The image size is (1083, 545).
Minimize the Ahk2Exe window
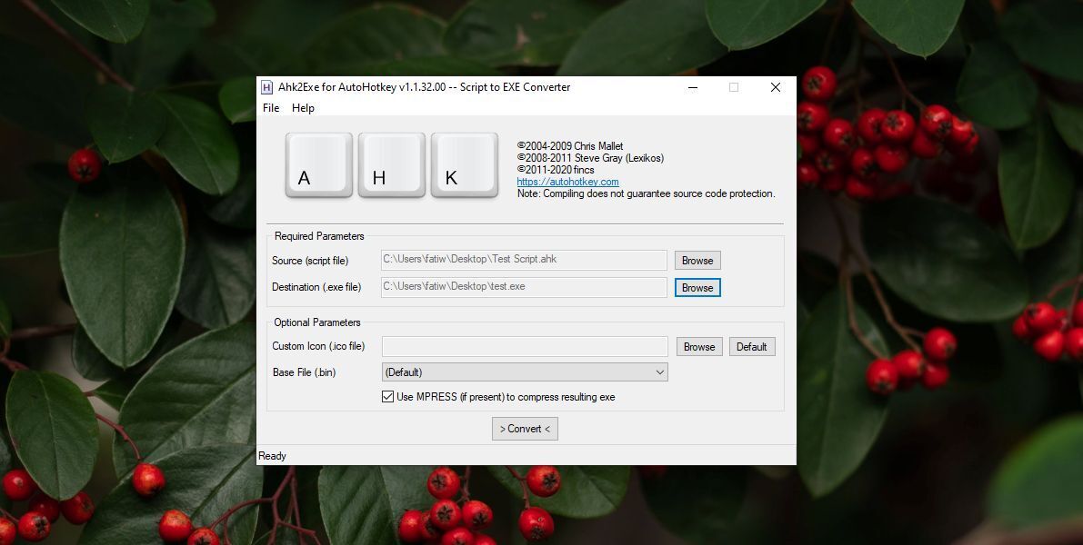click(x=692, y=87)
